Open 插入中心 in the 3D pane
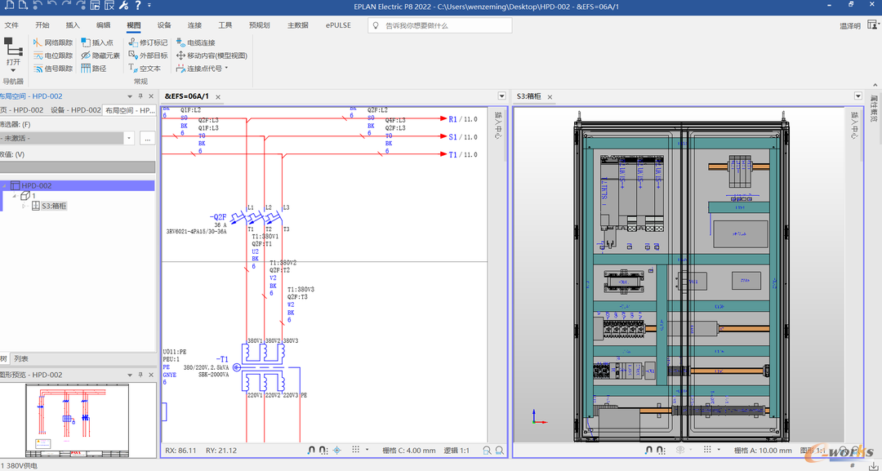Screen dimensions: 882x471 (854, 125)
